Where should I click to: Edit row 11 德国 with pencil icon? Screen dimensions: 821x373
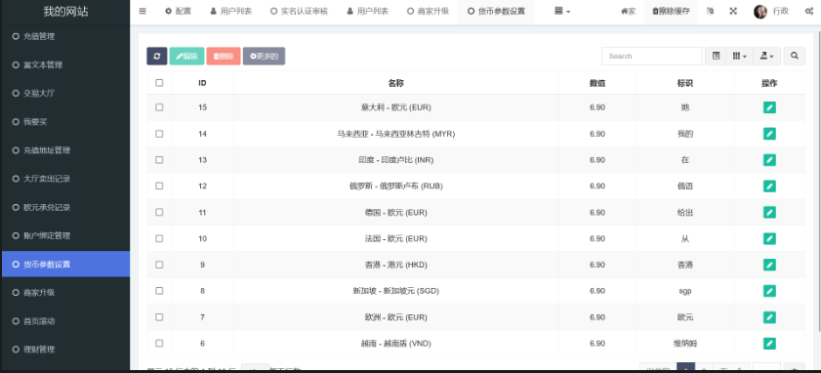pyautogui.click(x=769, y=212)
